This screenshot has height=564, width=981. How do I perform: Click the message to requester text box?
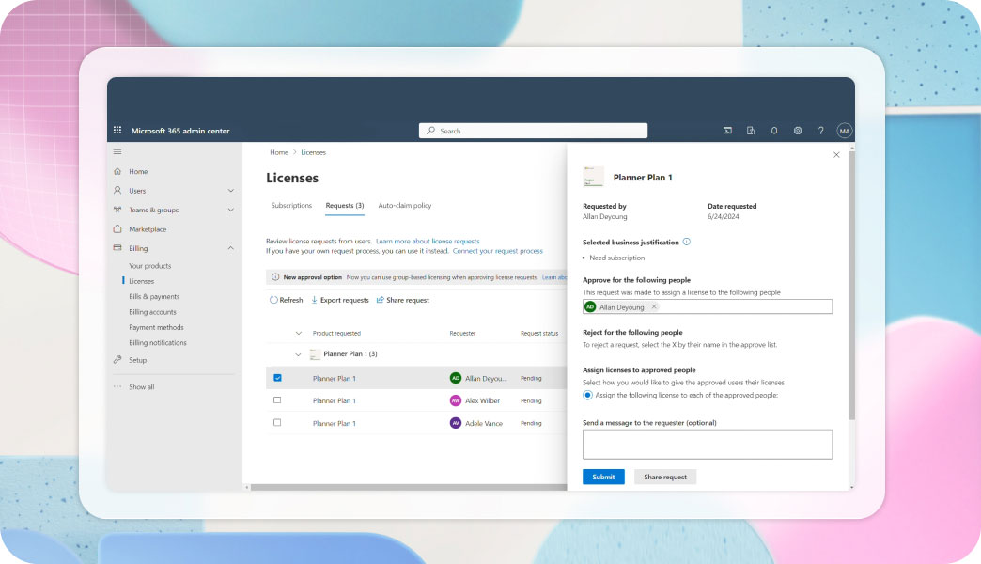point(708,444)
